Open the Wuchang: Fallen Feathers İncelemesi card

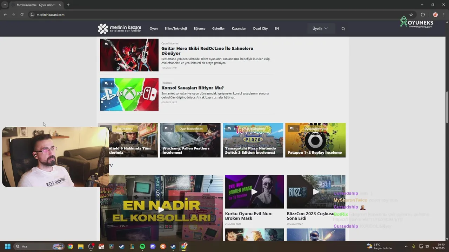(190, 140)
